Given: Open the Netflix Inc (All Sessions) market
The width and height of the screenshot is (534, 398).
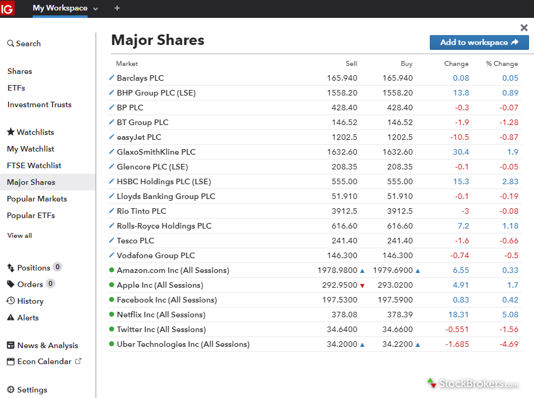Looking at the screenshot, I should tap(161, 315).
